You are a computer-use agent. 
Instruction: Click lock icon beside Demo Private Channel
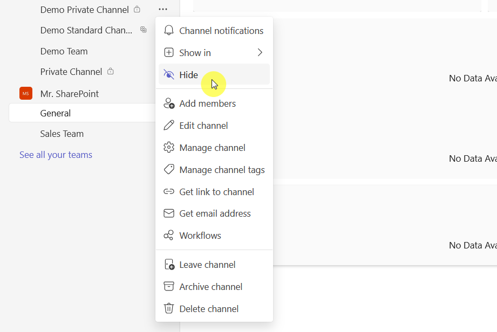(x=137, y=9)
